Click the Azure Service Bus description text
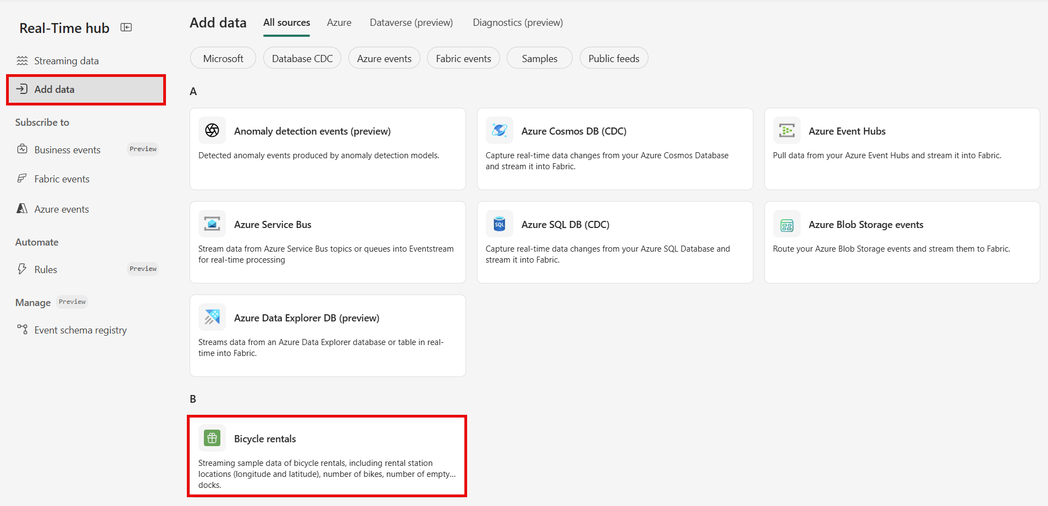The width and height of the screenshot is (1048, 506). [x=326, y=254]
